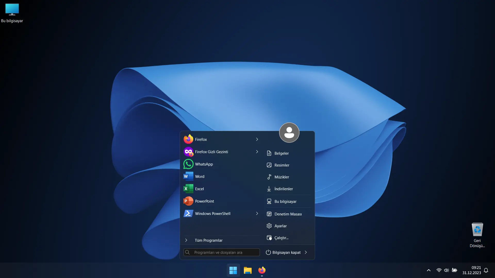Click the magnifier icon in search box

[187, 252]
